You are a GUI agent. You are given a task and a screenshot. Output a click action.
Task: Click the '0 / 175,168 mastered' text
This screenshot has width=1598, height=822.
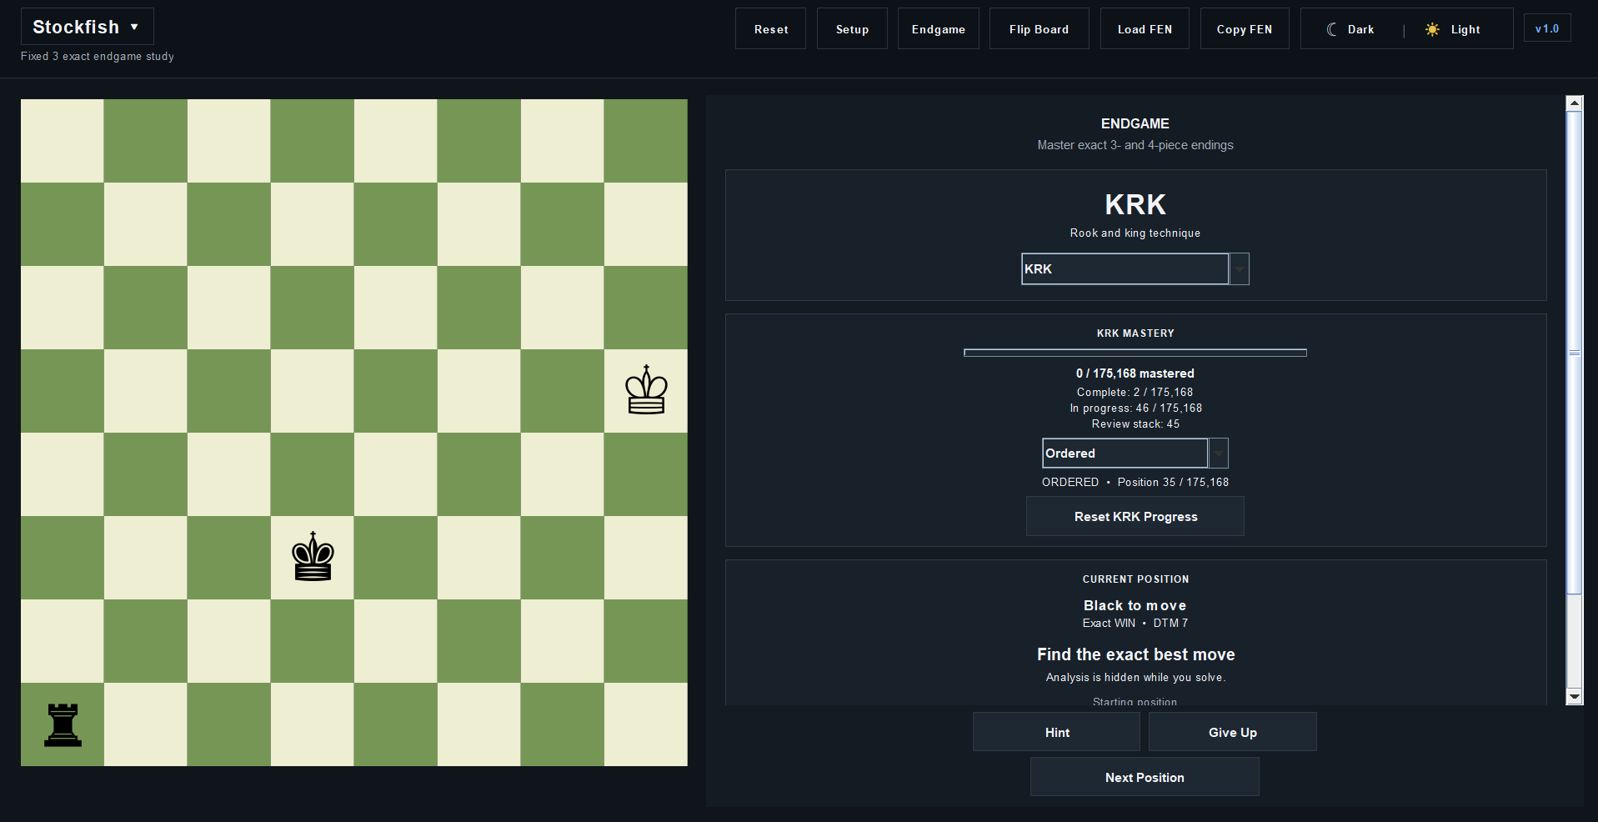click(1135, 373)
